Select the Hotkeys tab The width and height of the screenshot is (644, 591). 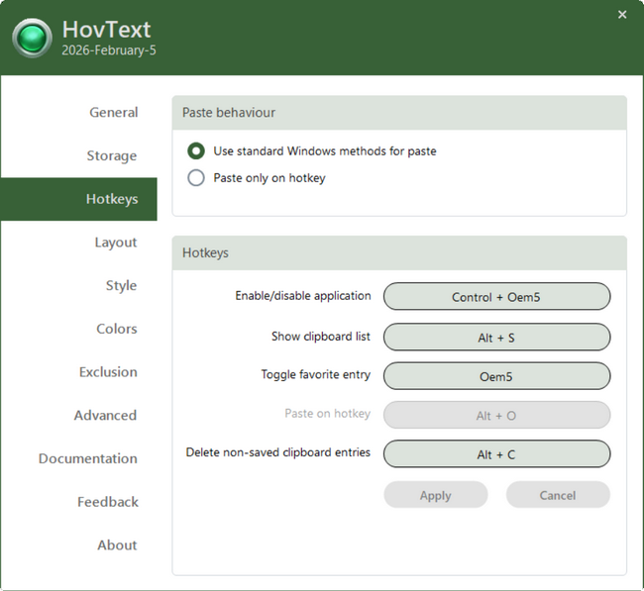tap(111, 199)
